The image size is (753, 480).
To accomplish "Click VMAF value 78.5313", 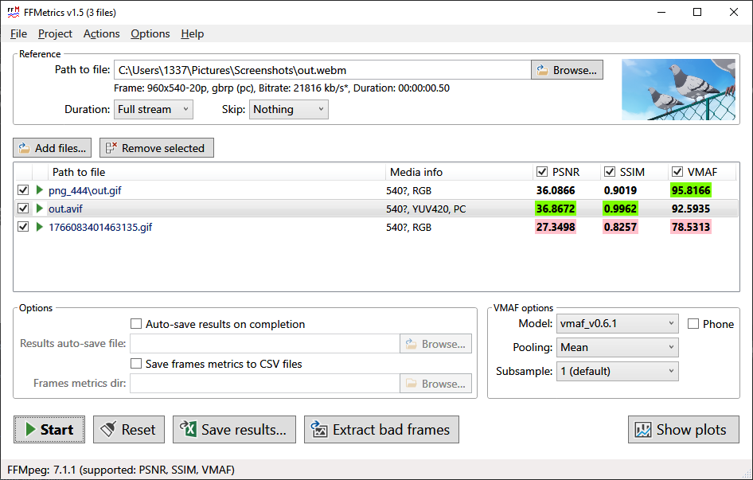I will point(691,228).
